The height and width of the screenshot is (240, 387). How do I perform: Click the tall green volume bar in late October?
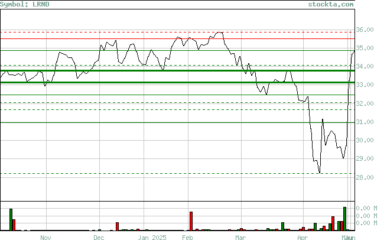(11, 219)
